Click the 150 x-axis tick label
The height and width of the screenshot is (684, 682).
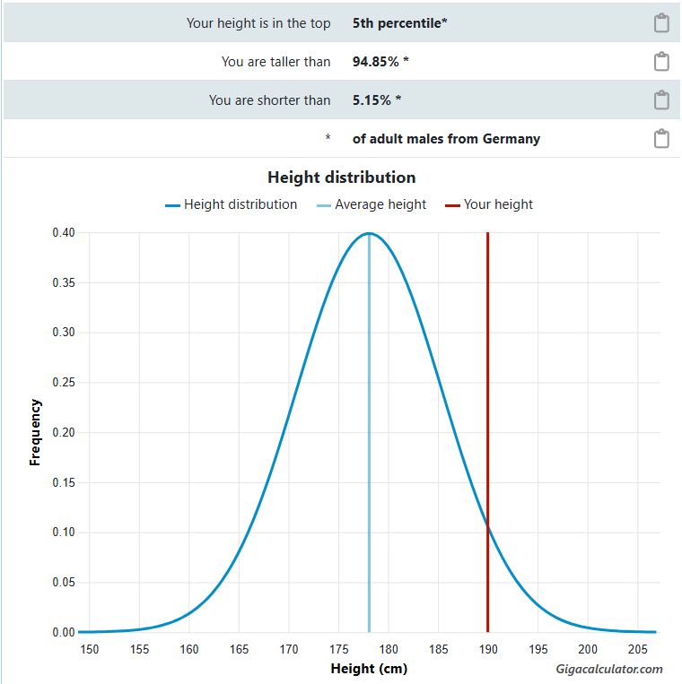click(x=90, y=649)
